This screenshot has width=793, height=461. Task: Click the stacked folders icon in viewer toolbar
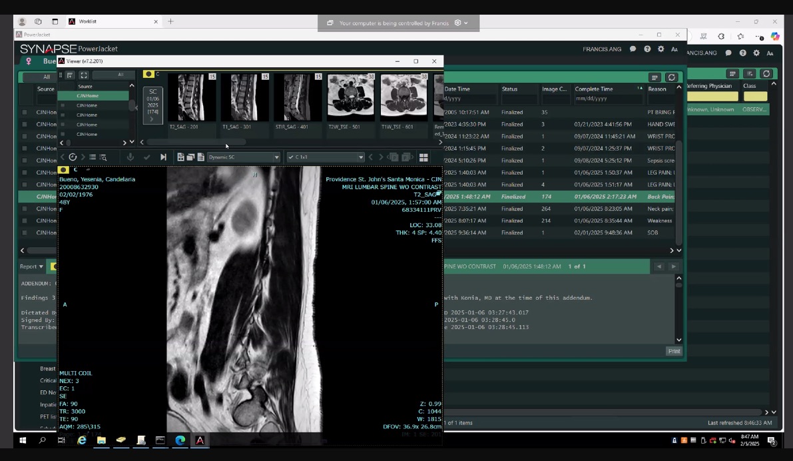click(190, 157)
